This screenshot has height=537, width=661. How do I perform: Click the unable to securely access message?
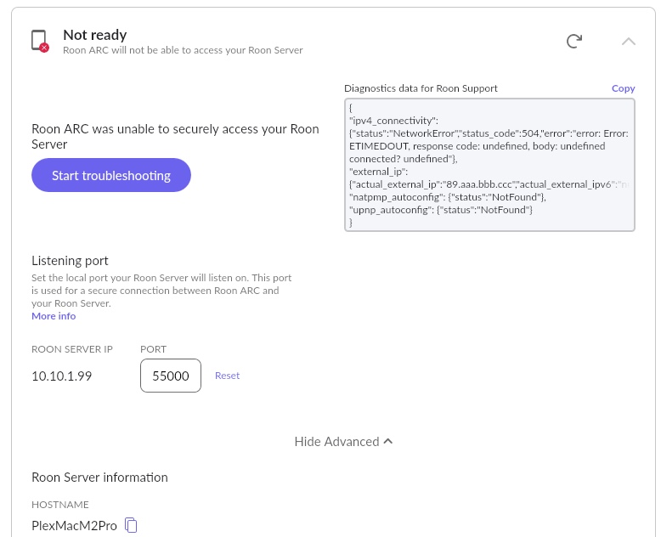[175, 137]
